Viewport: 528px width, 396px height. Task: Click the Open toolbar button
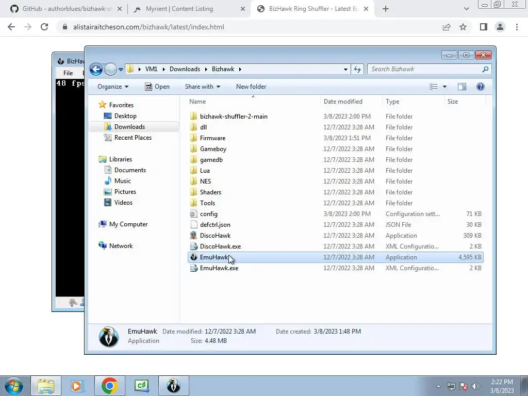(x=157, y=87)
